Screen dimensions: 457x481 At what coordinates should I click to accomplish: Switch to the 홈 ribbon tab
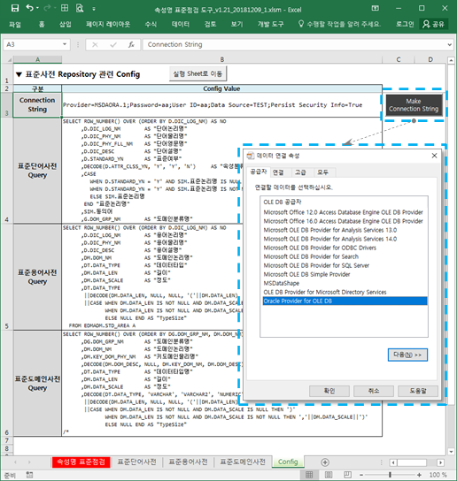(42, 24)
